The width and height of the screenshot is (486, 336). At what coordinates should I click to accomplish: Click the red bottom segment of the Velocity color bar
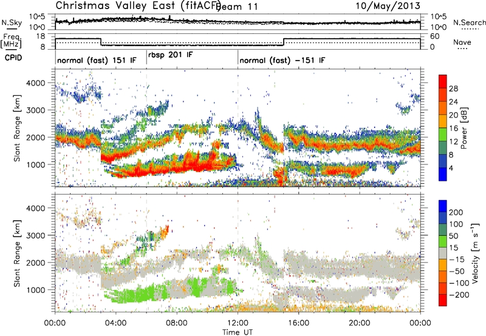tap(443, 300)
